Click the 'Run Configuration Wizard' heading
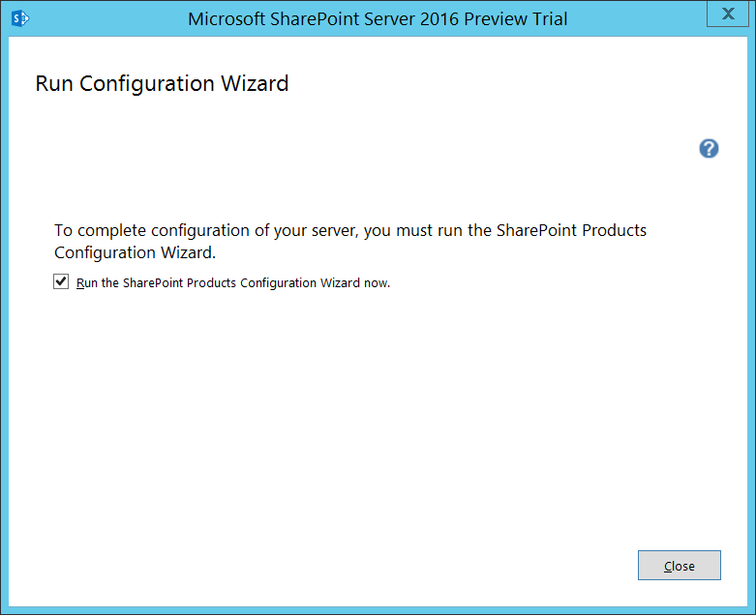Viewport: 756px width, 616px height. (x=162, y=83)
